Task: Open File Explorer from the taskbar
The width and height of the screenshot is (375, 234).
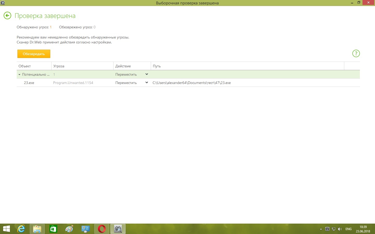Action: (x=37, y=229)
